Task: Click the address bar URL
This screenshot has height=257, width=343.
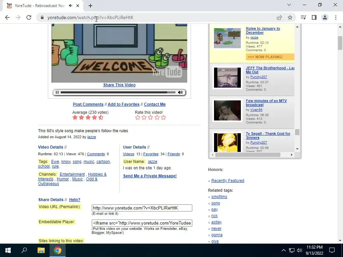Action: point(90,17)
